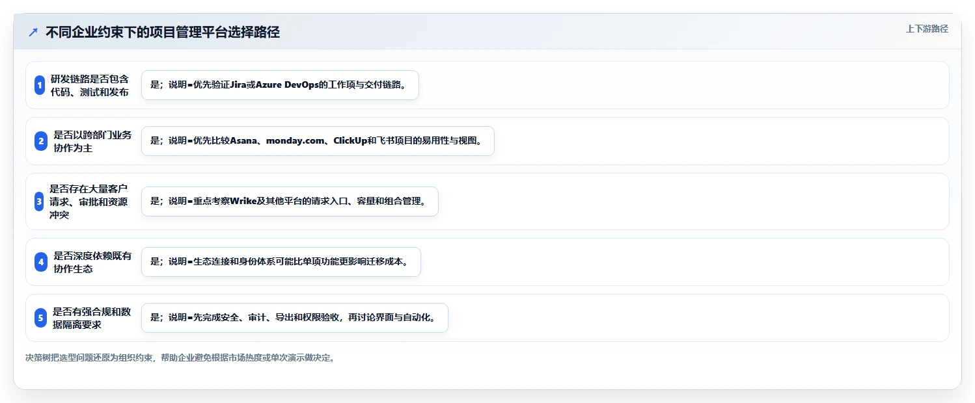Open the 生态连接和身份体系 answer box
This screenshot has height=403, width=975.
pyautogui.click(x=281, y=262)
